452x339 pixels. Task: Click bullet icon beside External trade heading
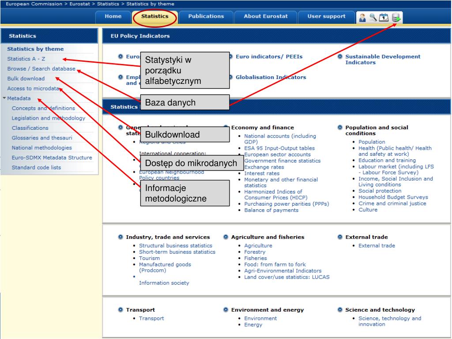coord(340,237)
